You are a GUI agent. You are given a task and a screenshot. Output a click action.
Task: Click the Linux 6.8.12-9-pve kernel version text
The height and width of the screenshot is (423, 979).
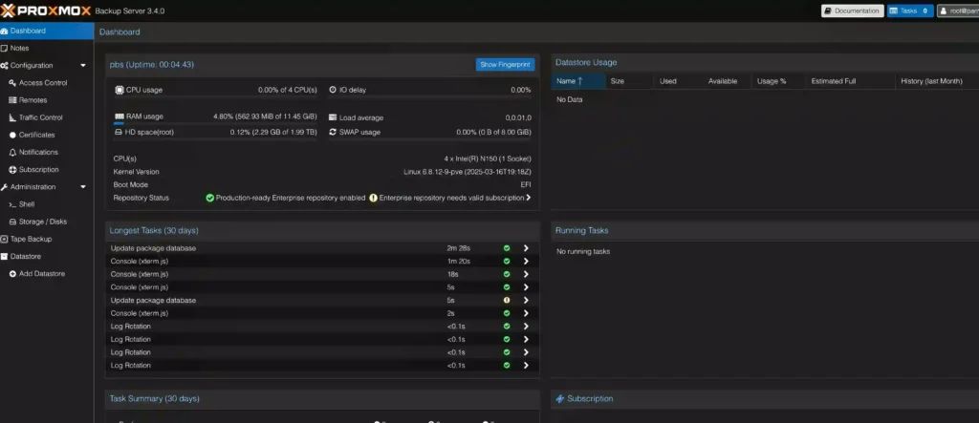tap(468, 172)
